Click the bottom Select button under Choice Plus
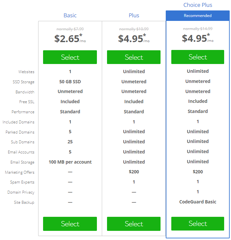 (x=198, y=224)
